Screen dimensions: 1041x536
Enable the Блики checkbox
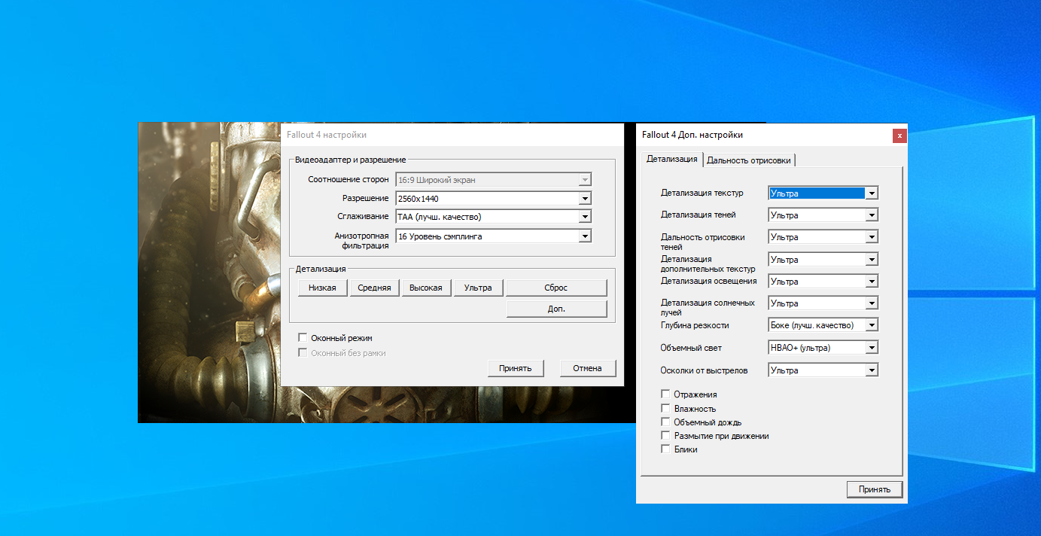point(665,449)
